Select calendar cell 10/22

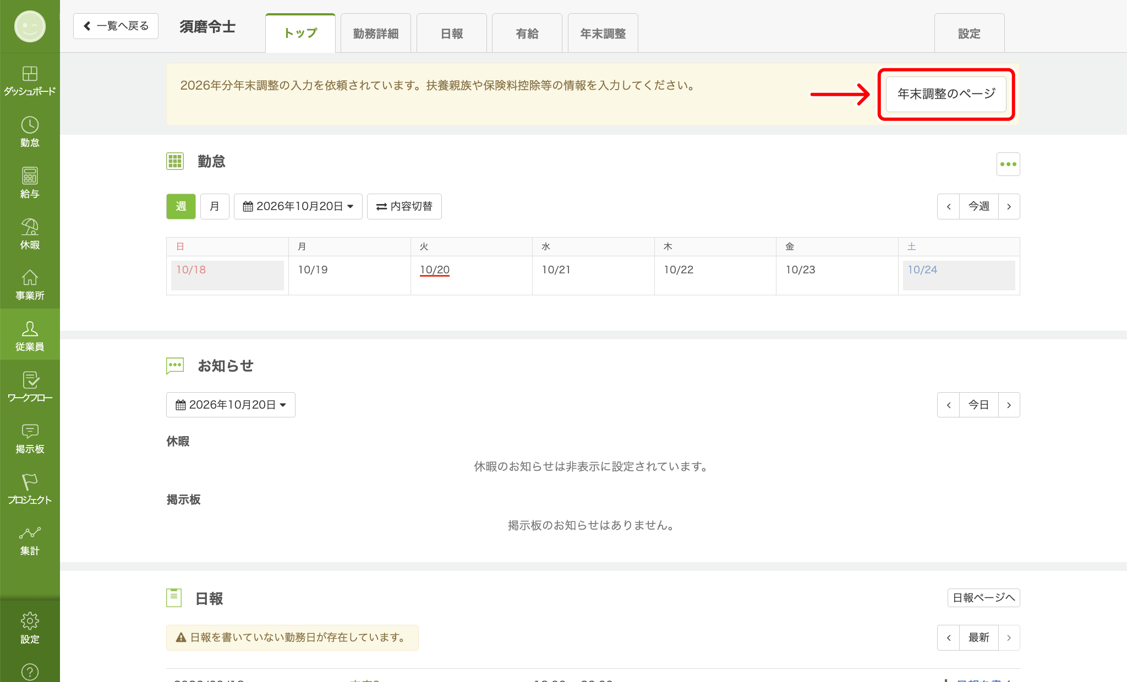pos(715,275)
